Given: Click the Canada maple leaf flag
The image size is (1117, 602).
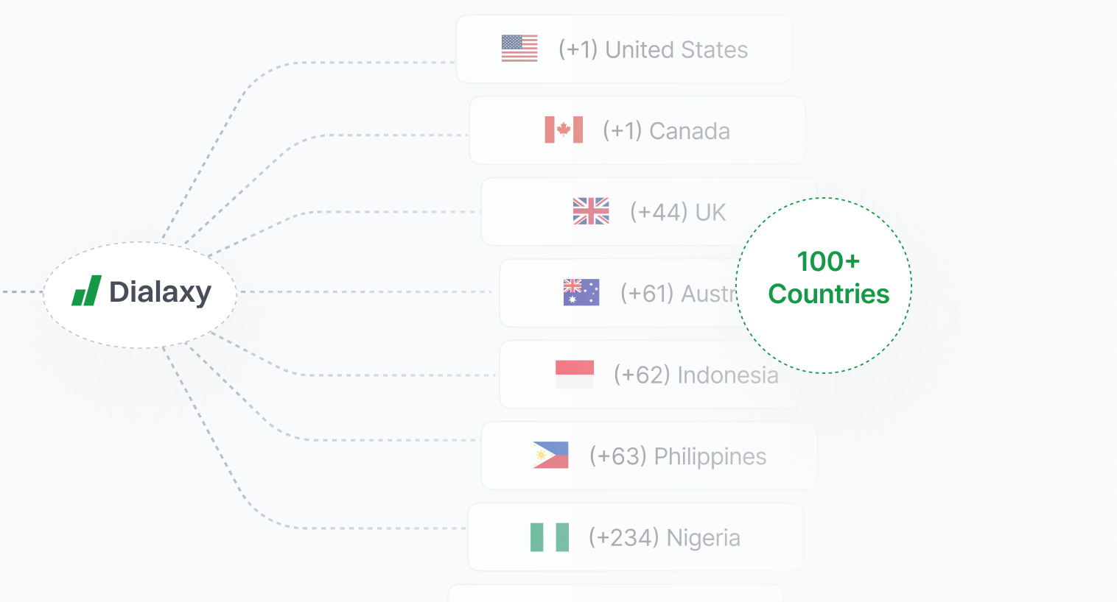Looking at the screenshot, I should click(x=564, y=130).
